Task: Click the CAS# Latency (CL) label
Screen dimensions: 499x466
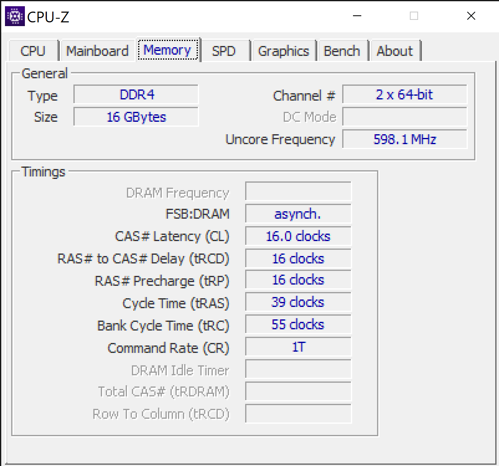Action: (172, 237)
